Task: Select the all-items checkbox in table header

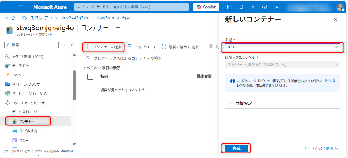Action: click(x=90, y=76)
